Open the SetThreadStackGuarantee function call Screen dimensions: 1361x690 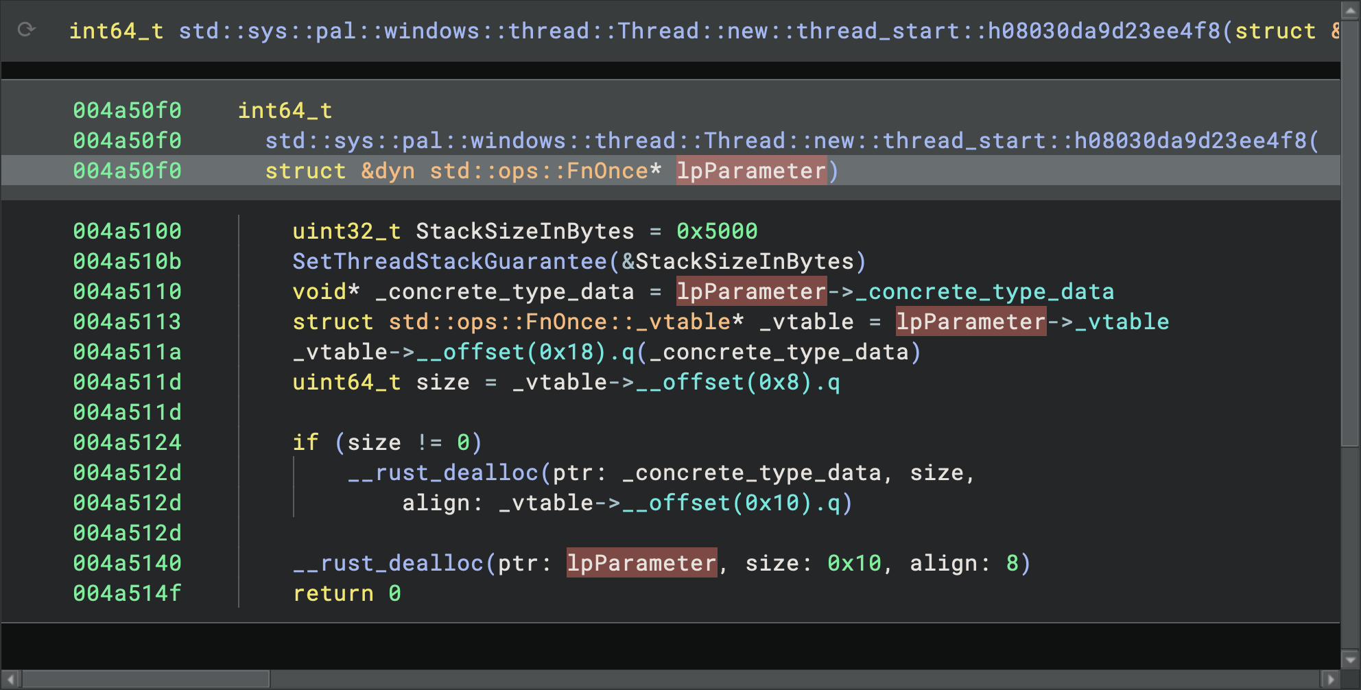point(449,261)
